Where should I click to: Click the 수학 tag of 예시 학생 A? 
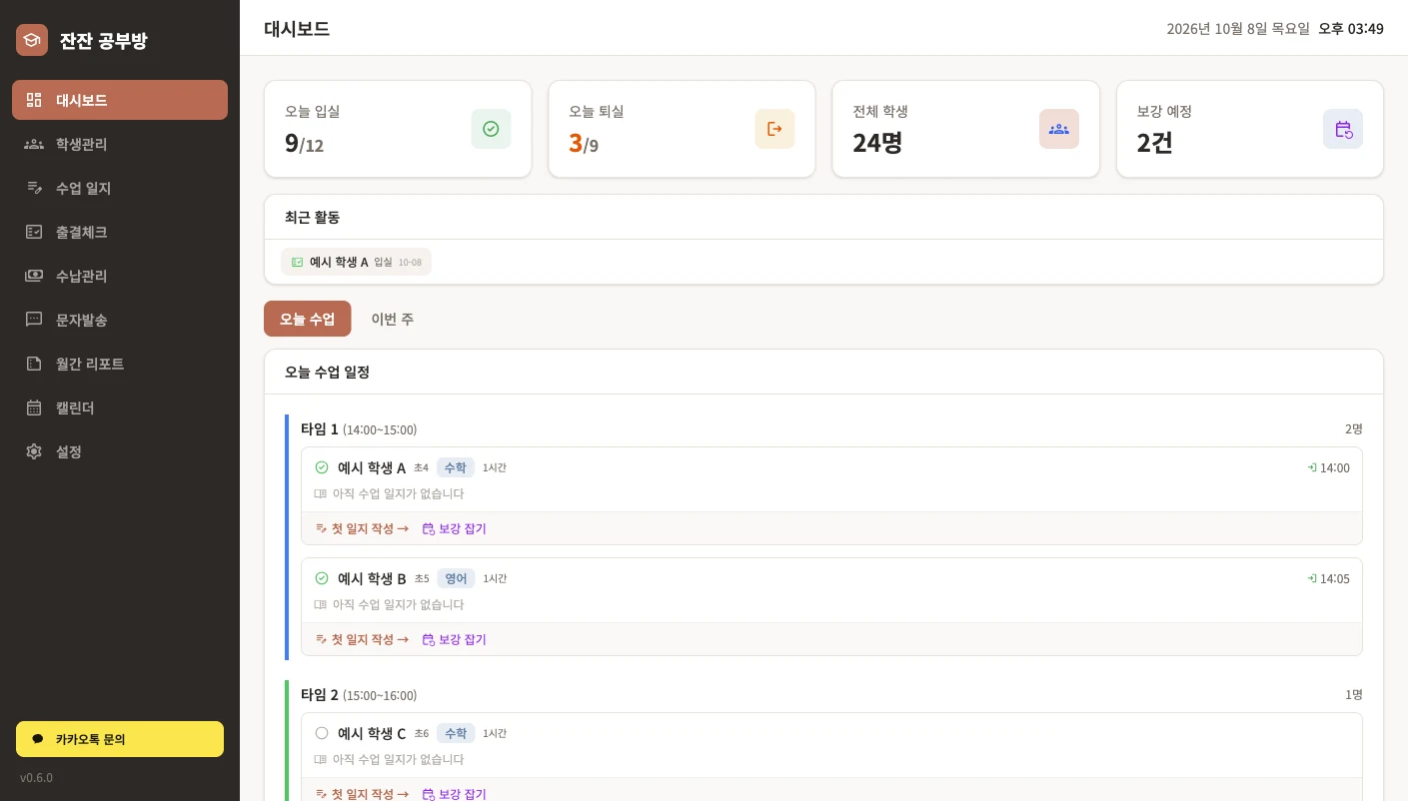(x=456, y=467)
